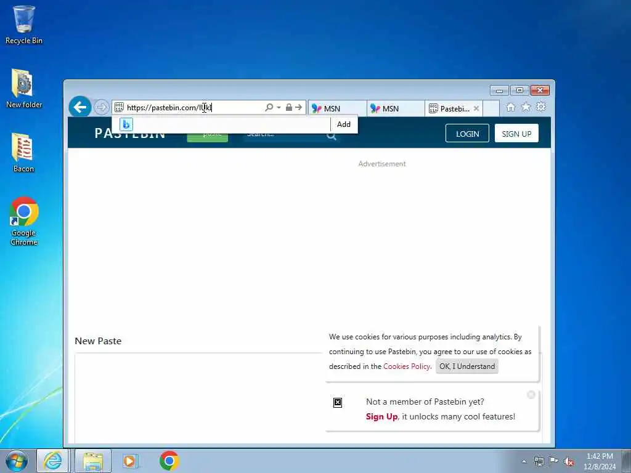Show hidden tray icons arrow
The image size is (631, 473).
[524, 462]
